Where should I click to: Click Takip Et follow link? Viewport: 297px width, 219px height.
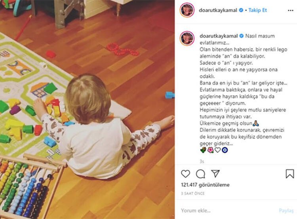point(257,10)
